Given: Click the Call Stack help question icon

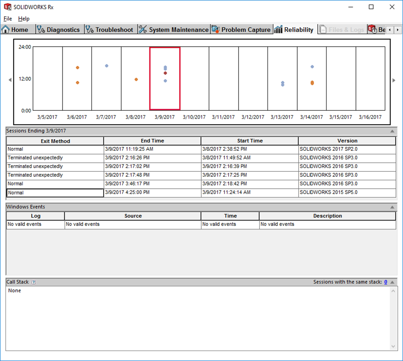Looking at the screenshot, I should [x=34, y=282].
